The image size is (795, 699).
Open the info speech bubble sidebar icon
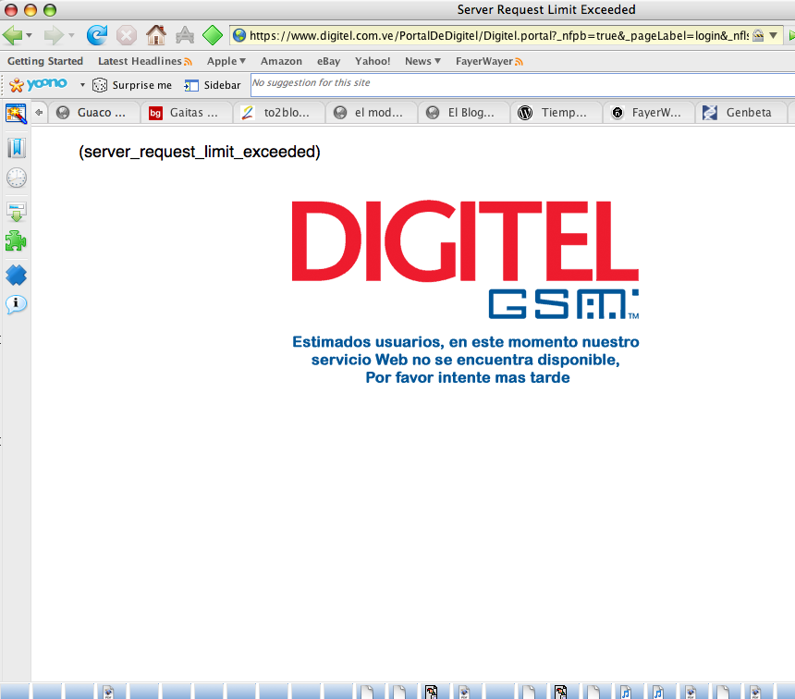[16, 304]
